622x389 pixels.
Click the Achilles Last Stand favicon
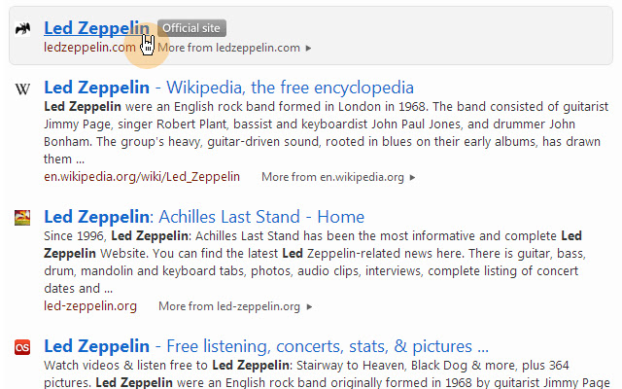click(x=22, y=218)
